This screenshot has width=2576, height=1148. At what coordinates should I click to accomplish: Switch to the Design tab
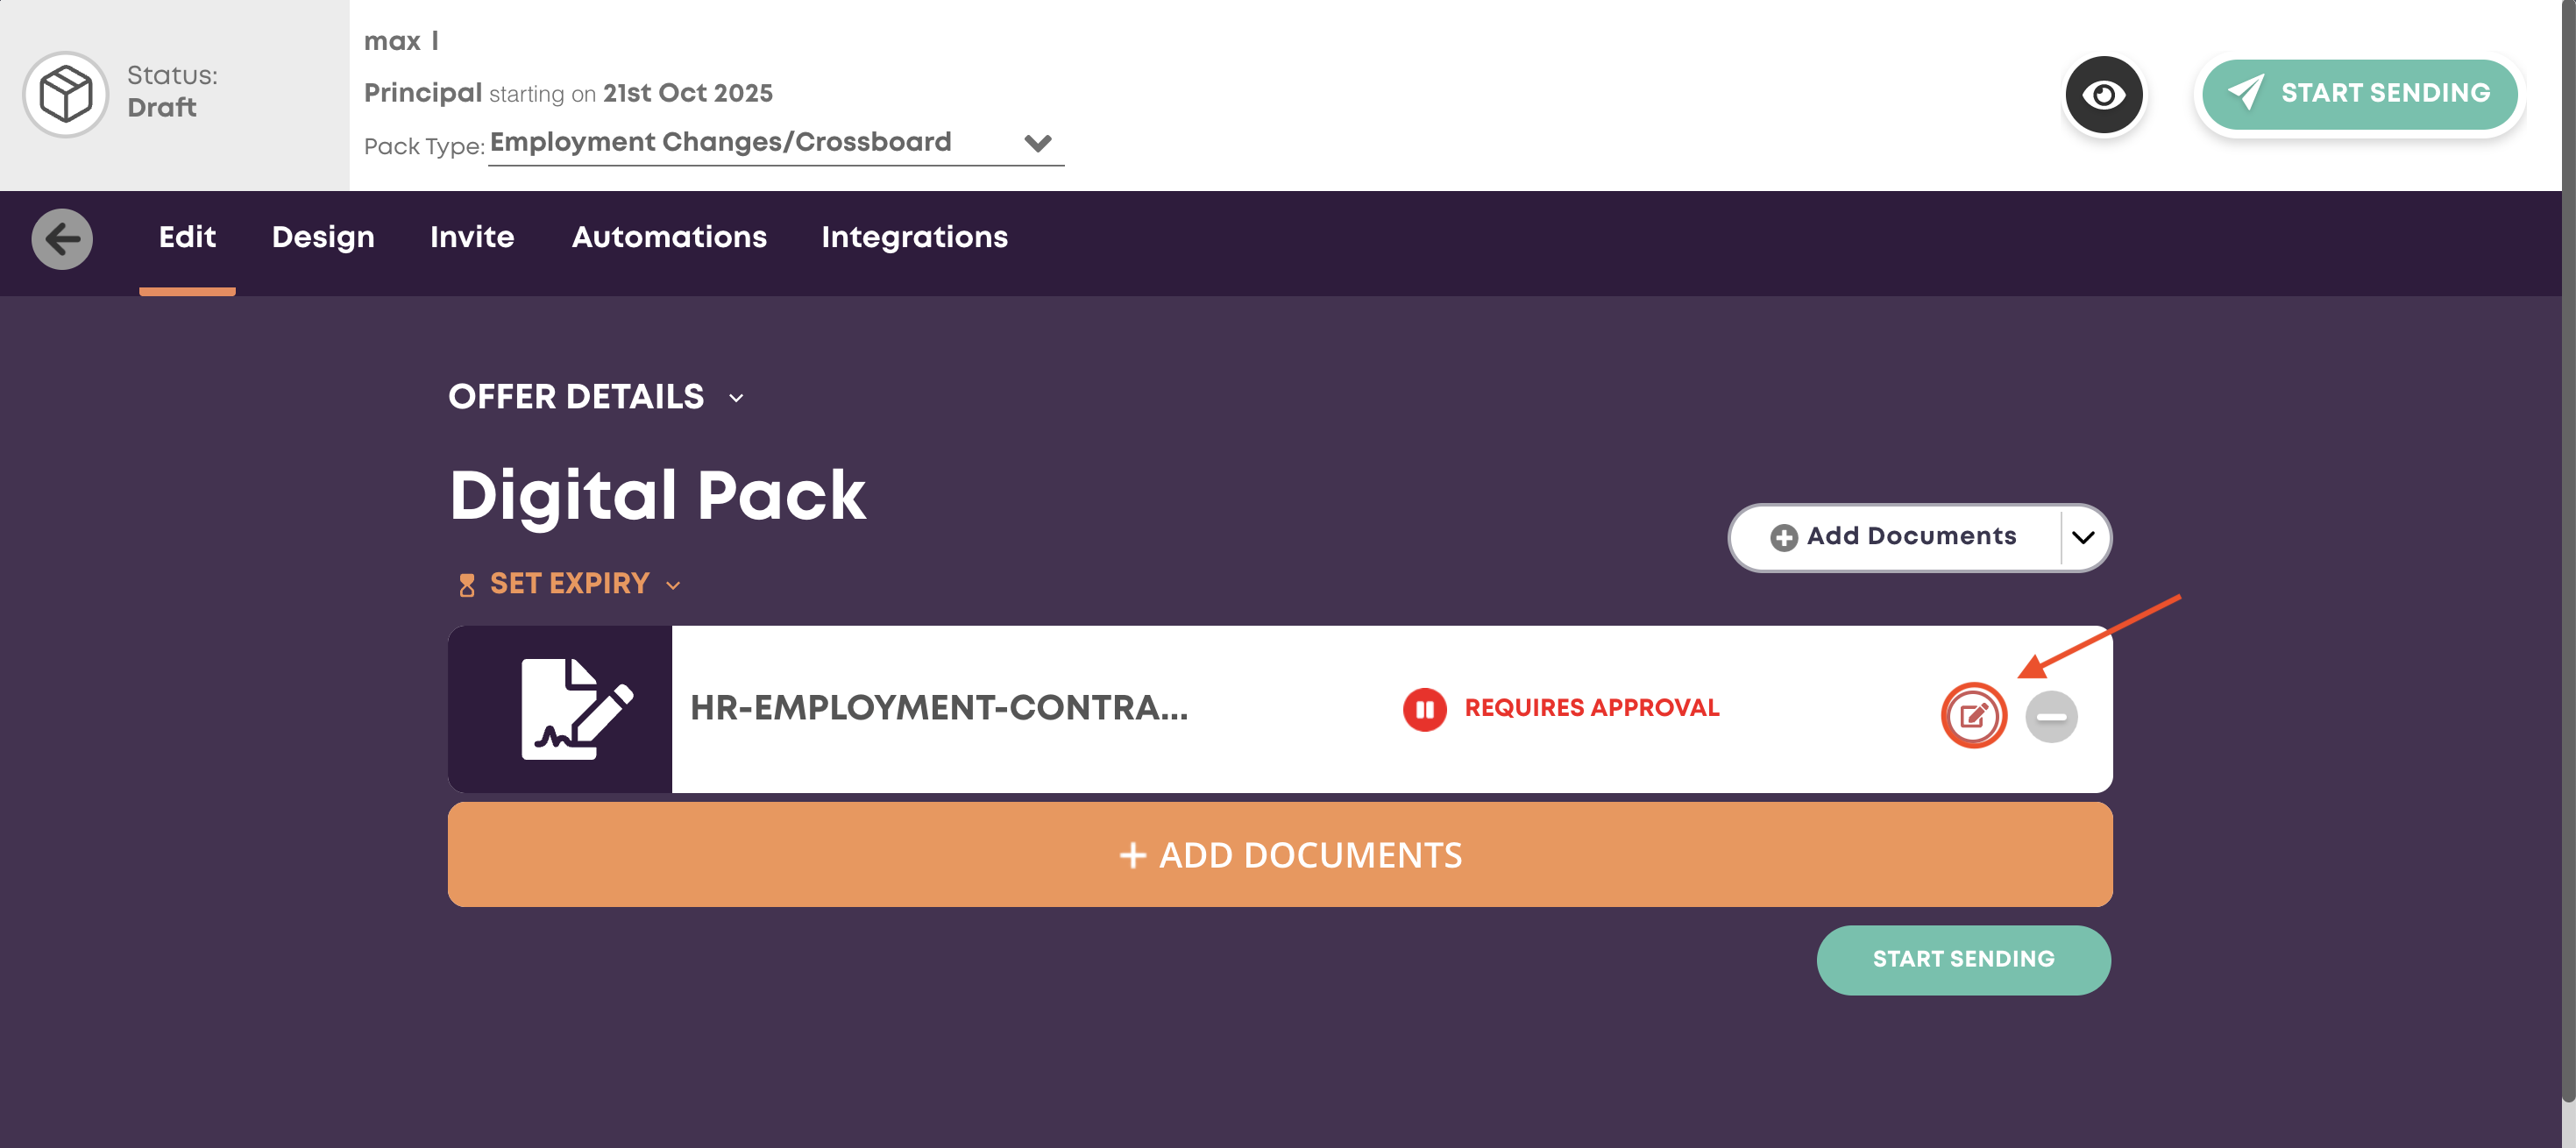coord(323,237)
